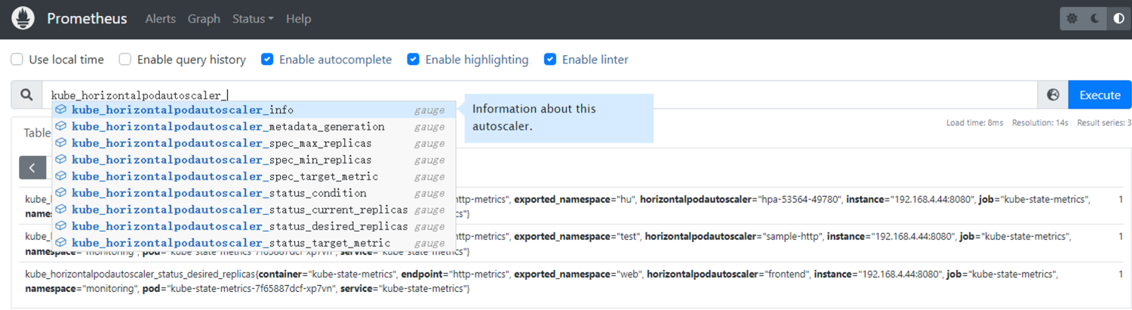Toggle Use local time checkbox
The height and width of the screenshot is (310, 1132).
pos(17,60)
